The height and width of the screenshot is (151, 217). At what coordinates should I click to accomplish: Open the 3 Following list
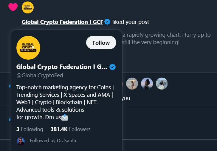point(30,129)
